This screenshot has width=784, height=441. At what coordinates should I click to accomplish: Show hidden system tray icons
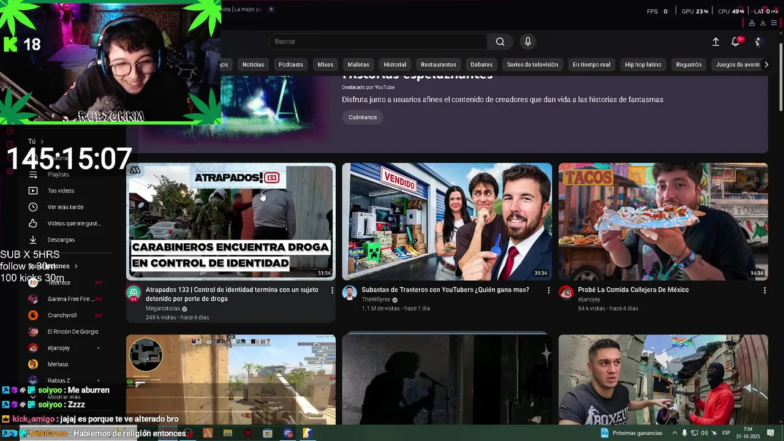pos(674,433)
